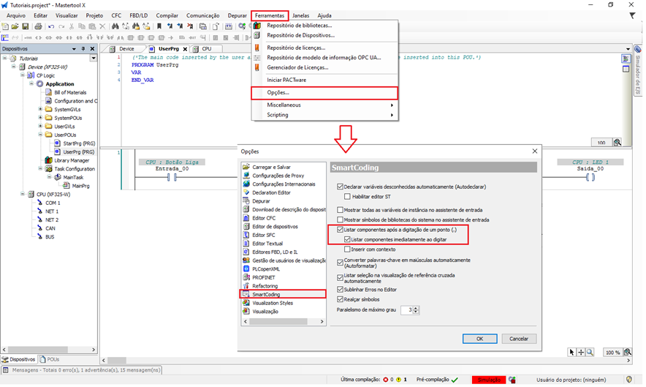
Task: Click Cancelar in the Opções dialog
Action: (518, 339)
